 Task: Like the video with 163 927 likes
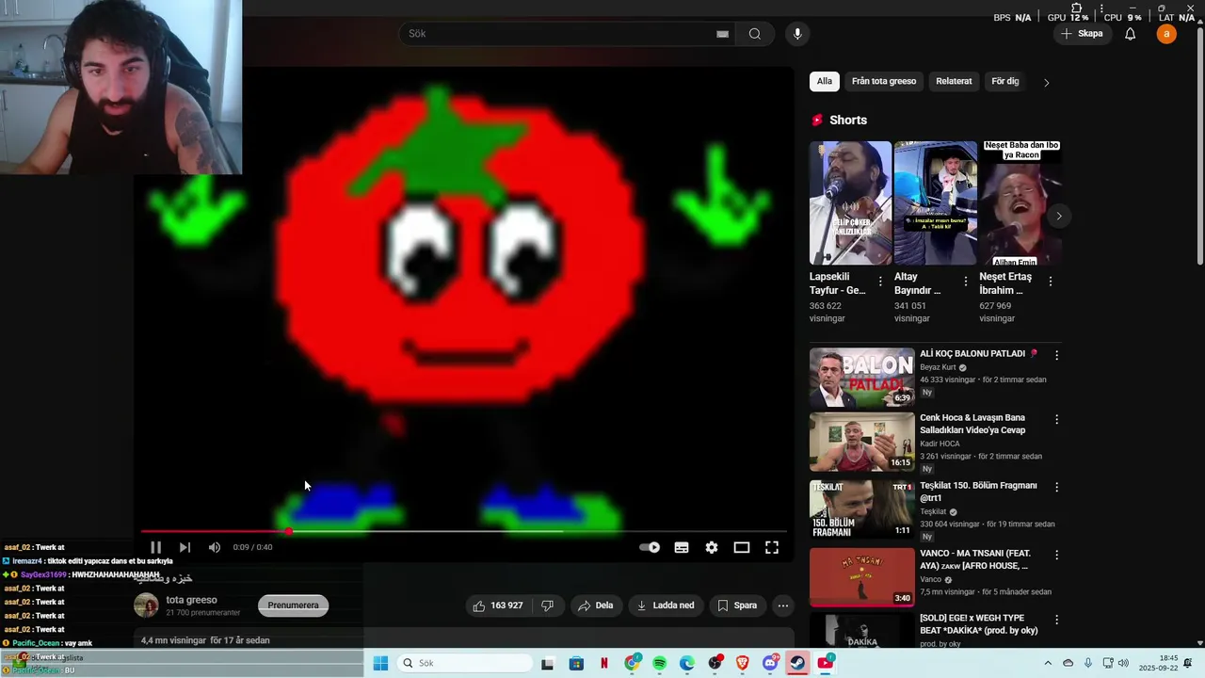point(498,605)
